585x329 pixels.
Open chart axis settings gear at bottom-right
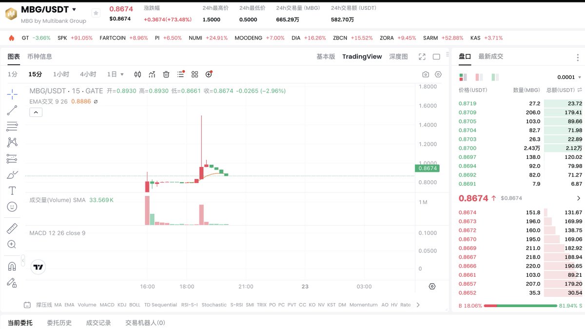pyautogui.click(x=432, y=287)
